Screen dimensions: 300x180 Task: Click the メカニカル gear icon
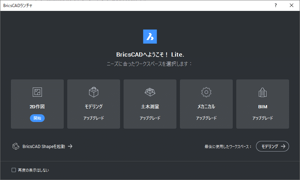(206, 92)
